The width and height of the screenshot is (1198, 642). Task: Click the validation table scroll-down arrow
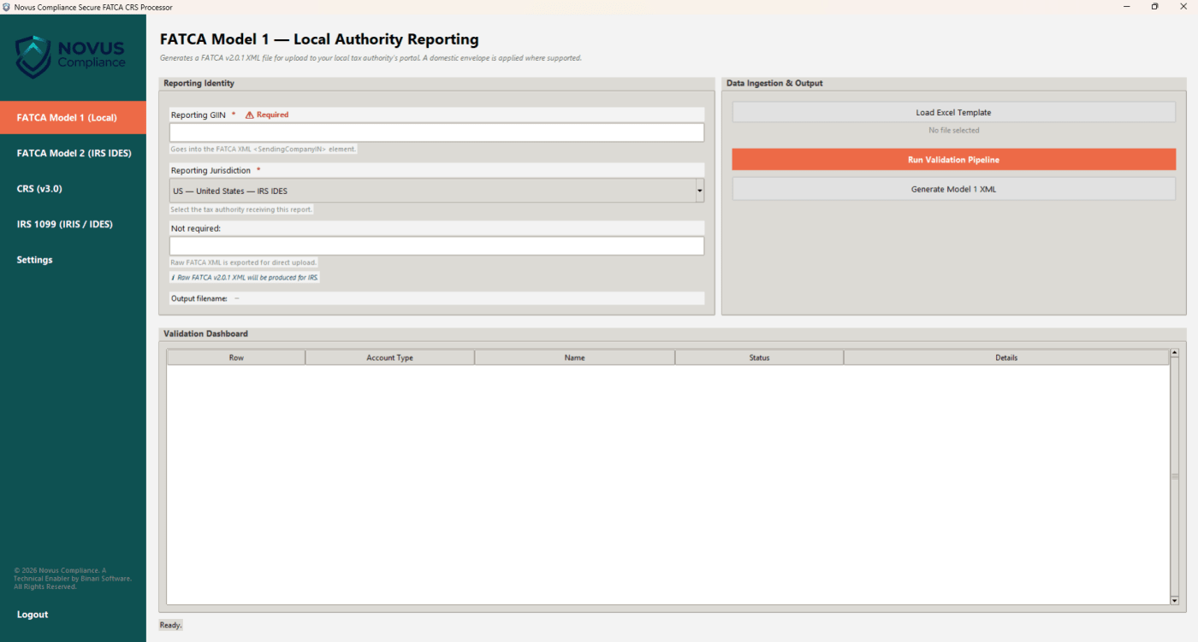point(1175,600)
